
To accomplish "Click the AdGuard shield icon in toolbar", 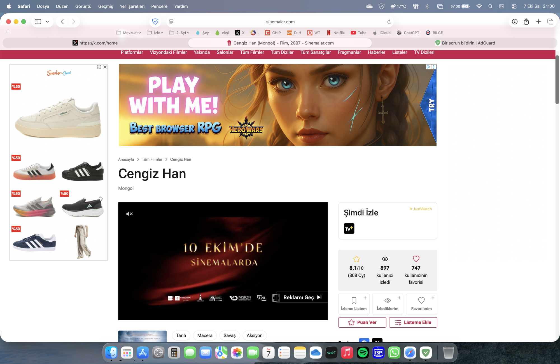I will [x=155, y=22].
